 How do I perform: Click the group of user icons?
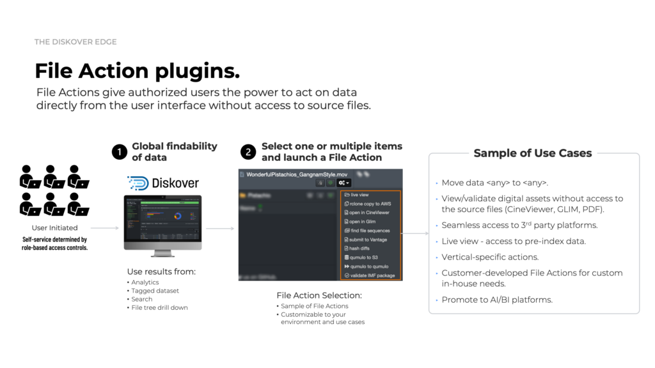(54, 190)
